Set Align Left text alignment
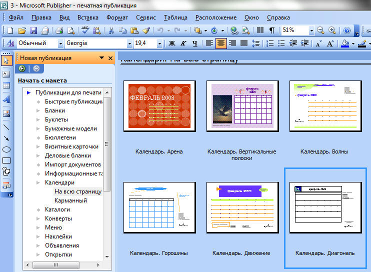This screenshot has width=371, height=272. (209, 43)
